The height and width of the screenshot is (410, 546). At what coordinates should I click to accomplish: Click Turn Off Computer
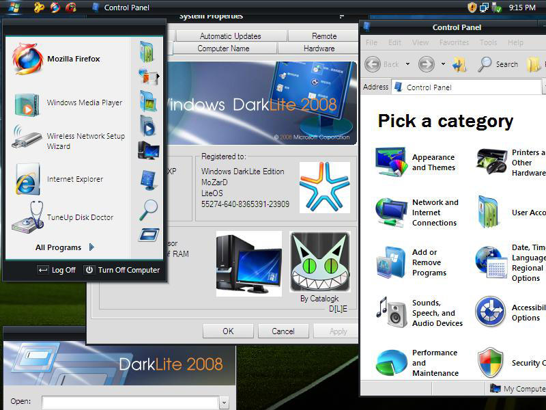click(122, 270)
